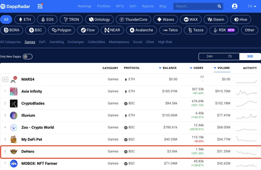The width and height of the screenshot is (261, 170).
Task: Filter by ETH chain
Action: click(x=25, y=20)
